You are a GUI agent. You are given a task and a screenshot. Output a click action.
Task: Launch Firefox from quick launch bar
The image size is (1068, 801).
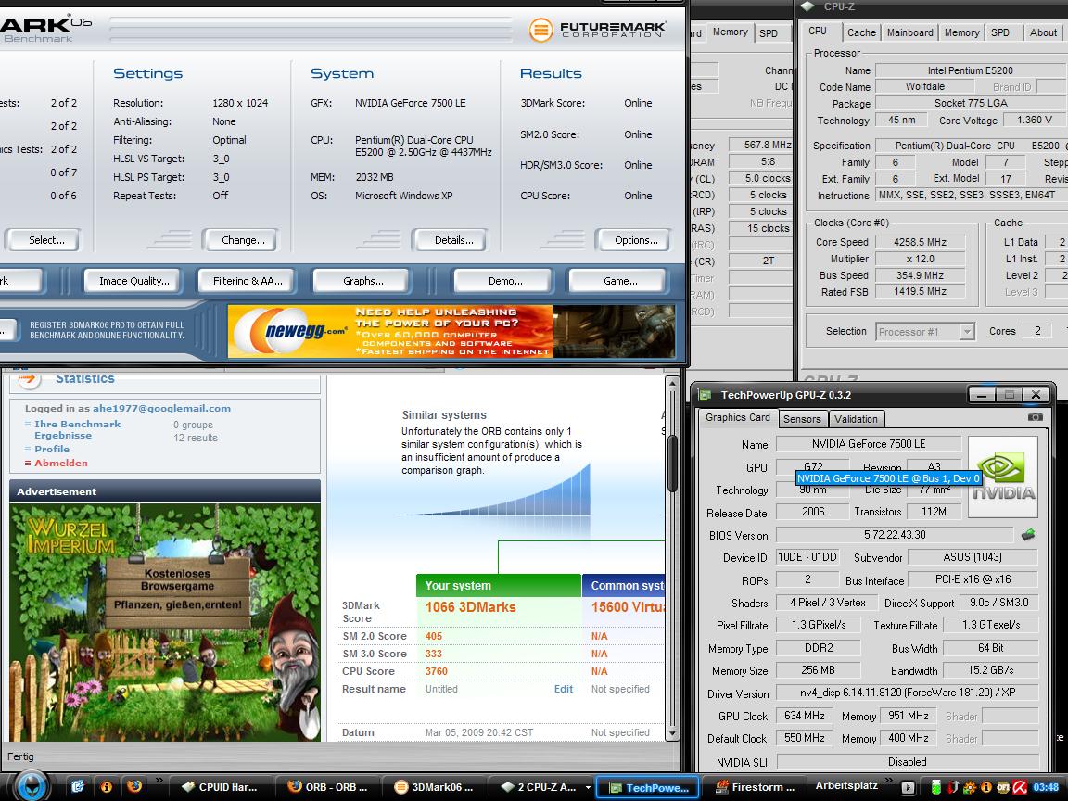point(134,786)
